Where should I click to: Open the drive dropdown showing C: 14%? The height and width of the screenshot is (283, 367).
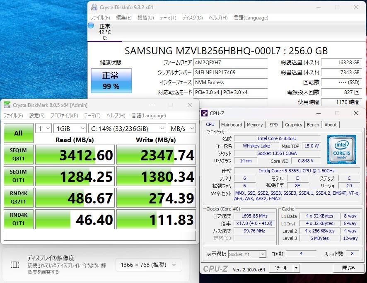pyautogui.click(x=127, y=128)
